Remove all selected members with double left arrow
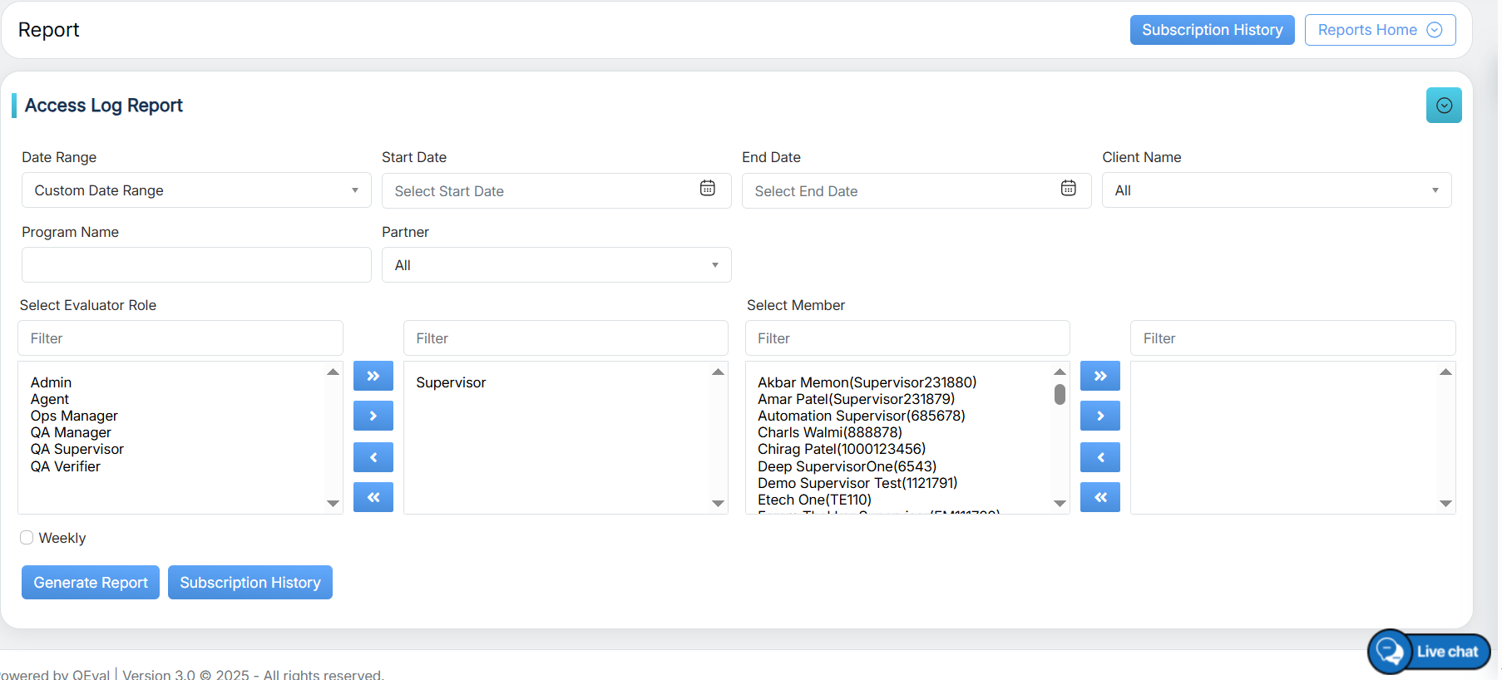 click(x=1099, y=497)
